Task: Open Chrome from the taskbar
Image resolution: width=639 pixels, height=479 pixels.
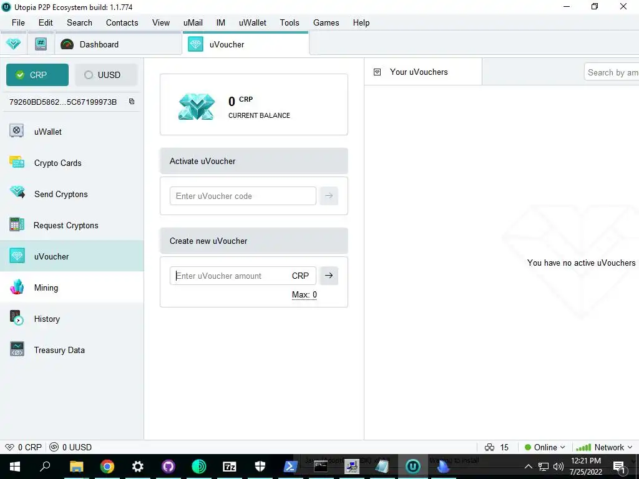Action: [x=107, y=467]
